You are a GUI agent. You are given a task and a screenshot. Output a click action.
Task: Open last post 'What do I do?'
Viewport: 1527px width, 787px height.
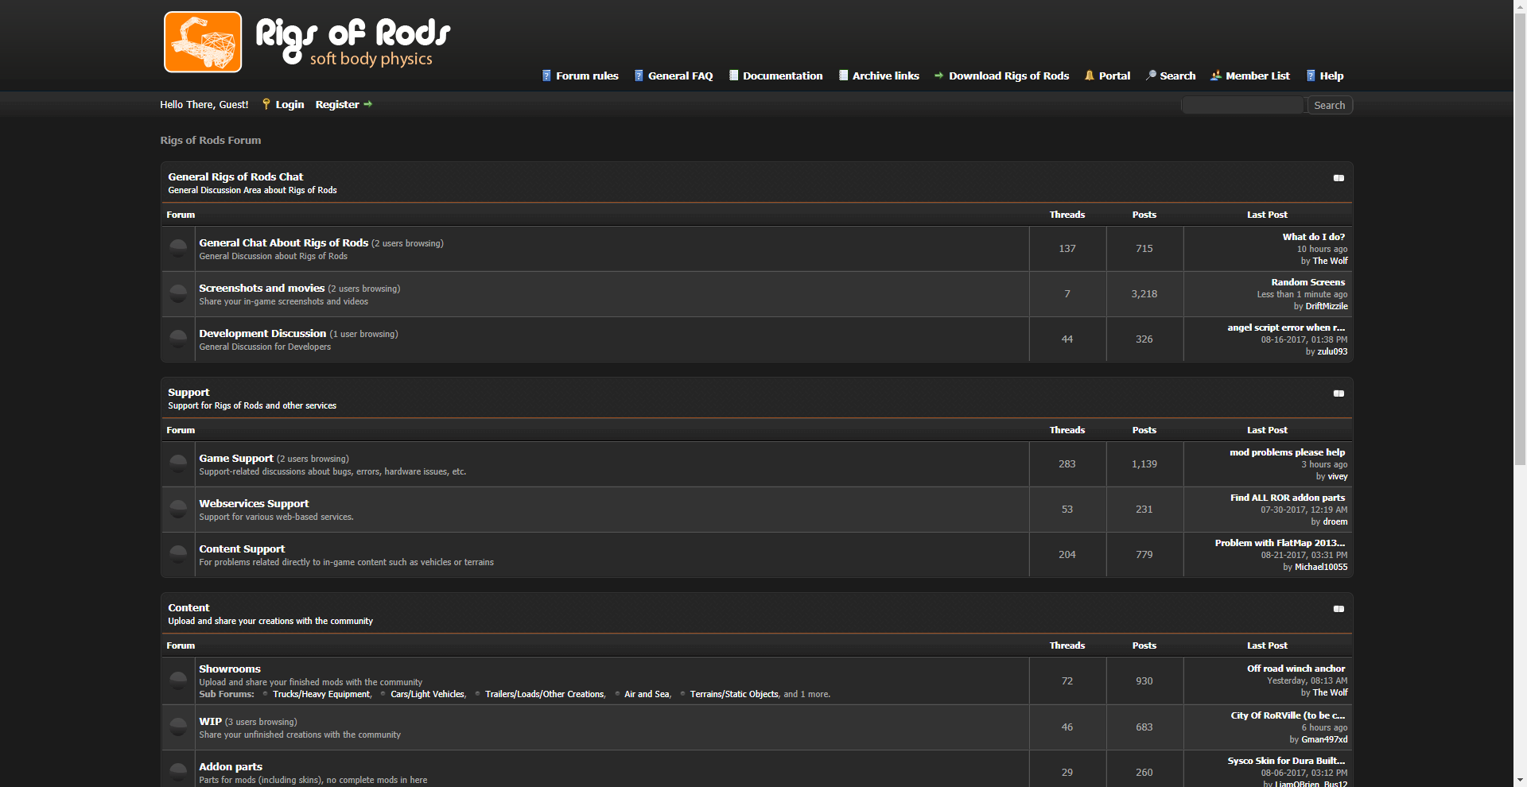point(1314,237)
